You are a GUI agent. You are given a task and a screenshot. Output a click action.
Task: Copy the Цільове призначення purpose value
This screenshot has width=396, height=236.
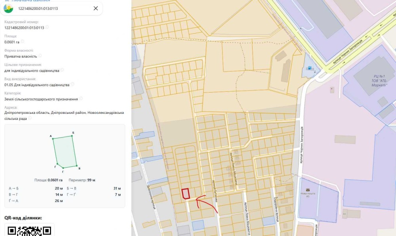click(x=62, y=70)
